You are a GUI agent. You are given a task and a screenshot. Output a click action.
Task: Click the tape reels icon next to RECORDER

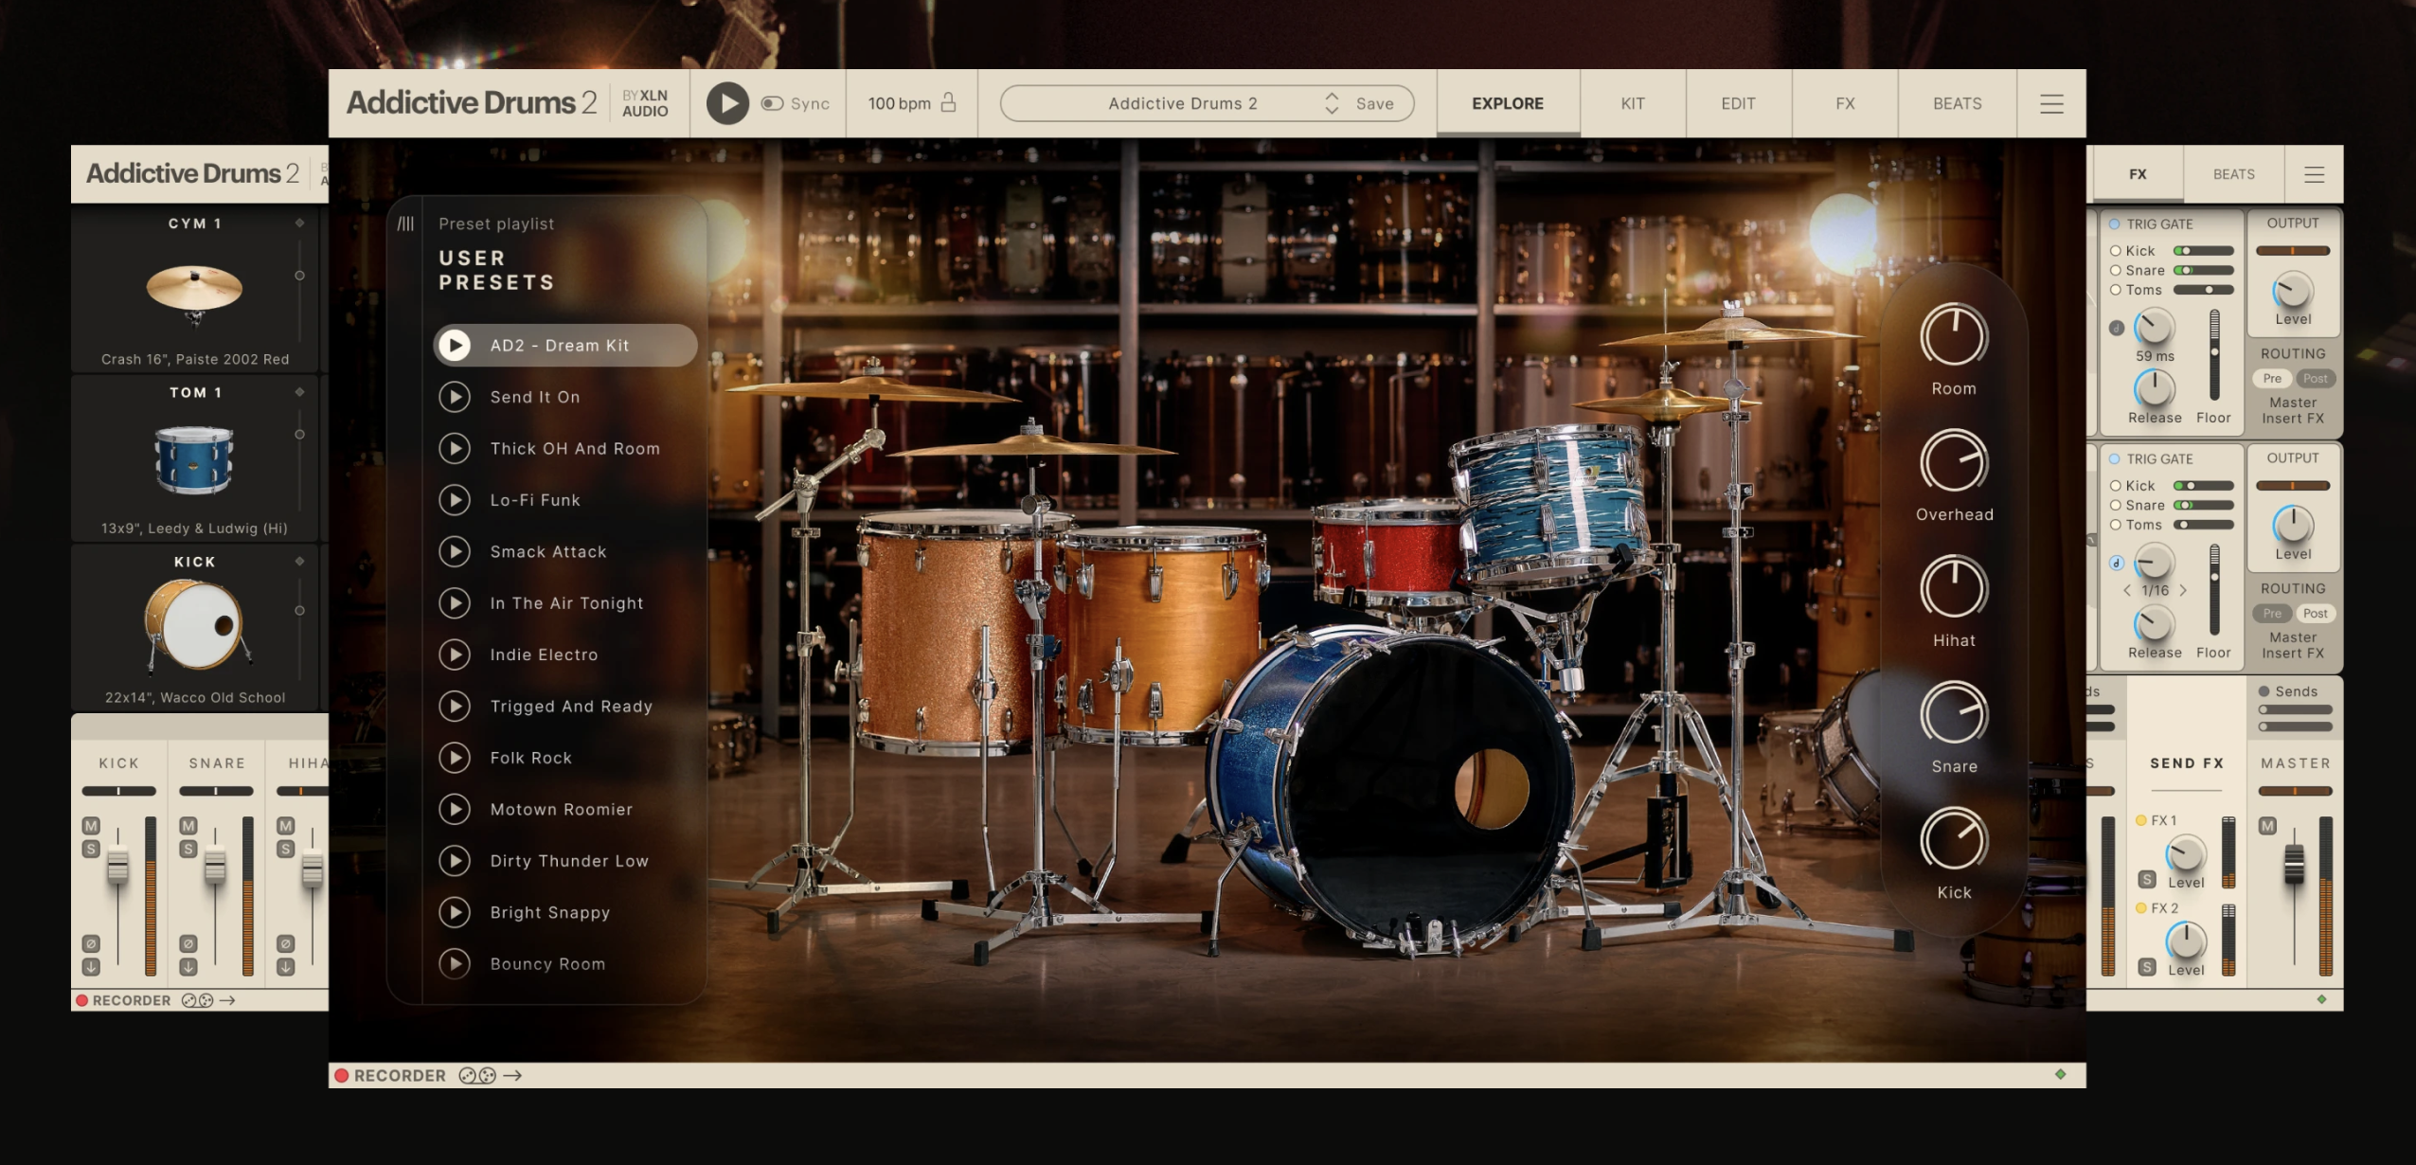point(476,1075)
